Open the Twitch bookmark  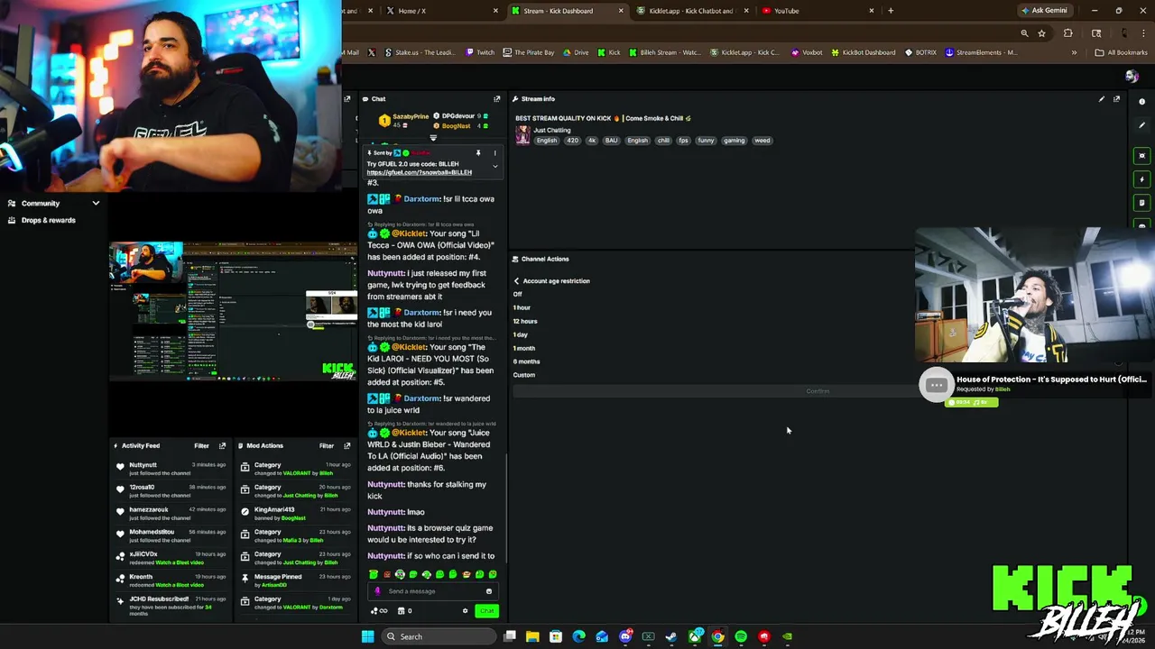[480, 52]
